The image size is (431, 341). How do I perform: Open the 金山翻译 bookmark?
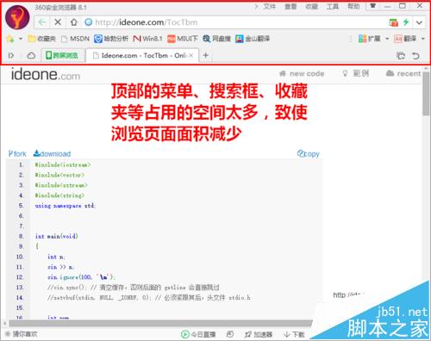pyautogui.click(x=253, y=39)
